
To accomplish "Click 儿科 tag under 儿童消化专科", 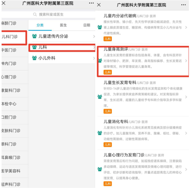I will [108, 145].
